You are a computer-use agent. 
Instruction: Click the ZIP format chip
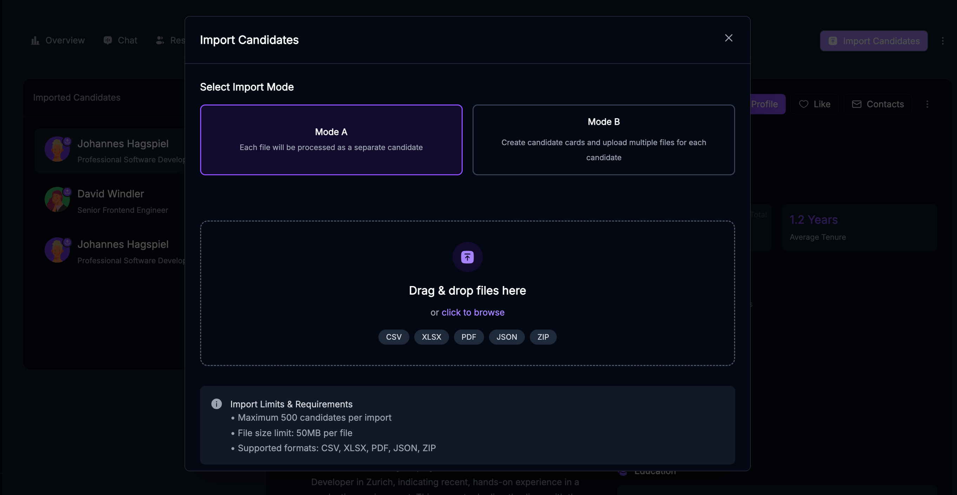point(543,337)
